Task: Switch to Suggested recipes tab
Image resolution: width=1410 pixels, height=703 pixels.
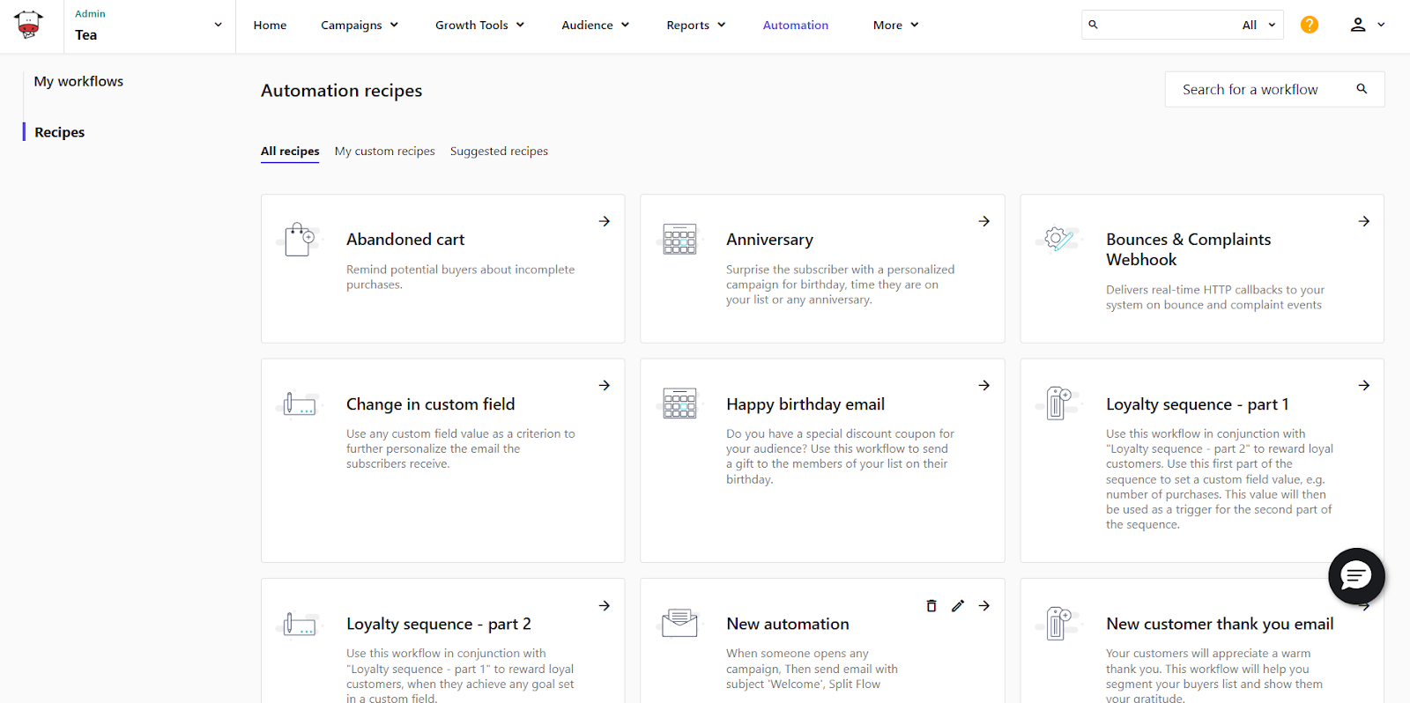Action: click(x=499, y=152)
